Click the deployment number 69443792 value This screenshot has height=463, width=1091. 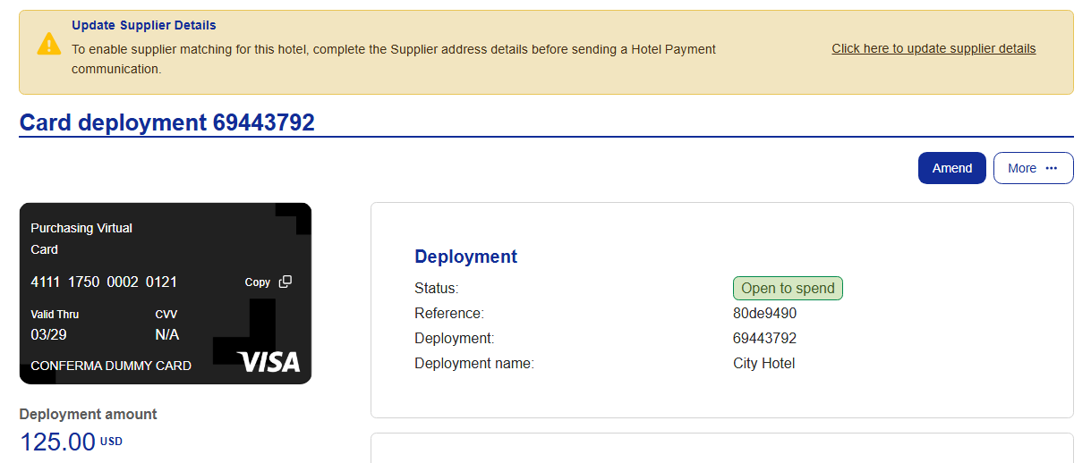[764, 339]
